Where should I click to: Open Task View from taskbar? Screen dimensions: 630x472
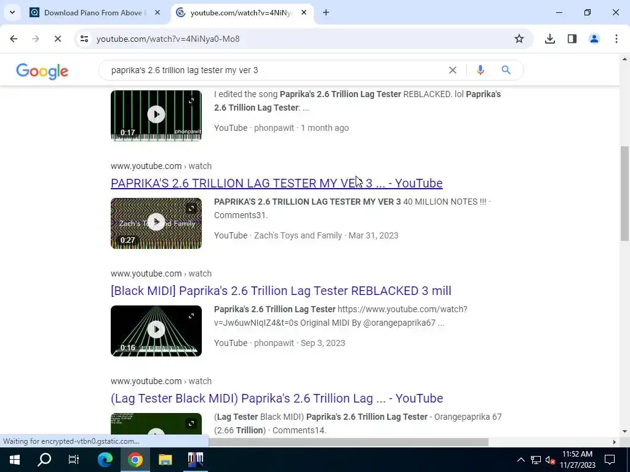tap(74, 460)
